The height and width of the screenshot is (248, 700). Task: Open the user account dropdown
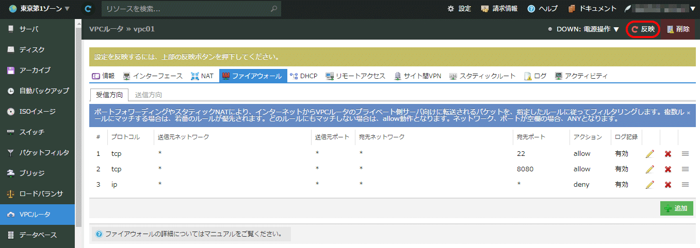pyautogui.click(x=660, y=9)
